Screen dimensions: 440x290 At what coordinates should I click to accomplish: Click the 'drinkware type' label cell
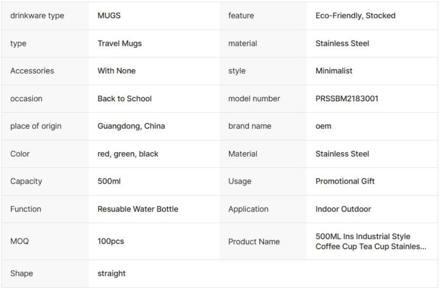(x=37, y=16)
